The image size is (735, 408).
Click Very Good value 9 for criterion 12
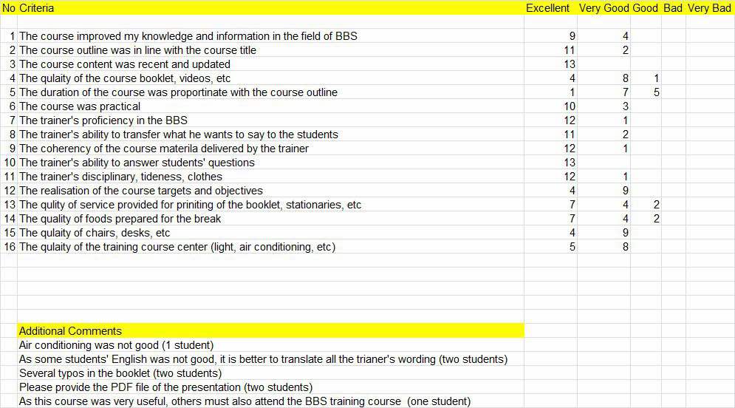coord(604,191)
